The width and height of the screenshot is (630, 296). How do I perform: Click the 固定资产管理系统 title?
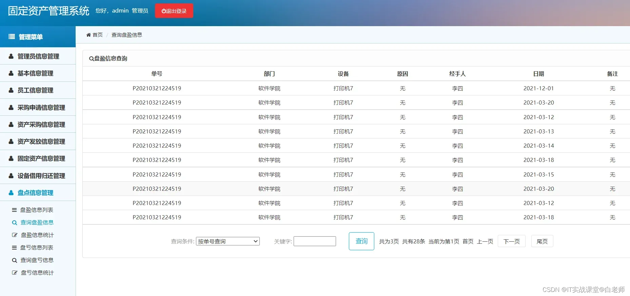(x=48, y=11)
